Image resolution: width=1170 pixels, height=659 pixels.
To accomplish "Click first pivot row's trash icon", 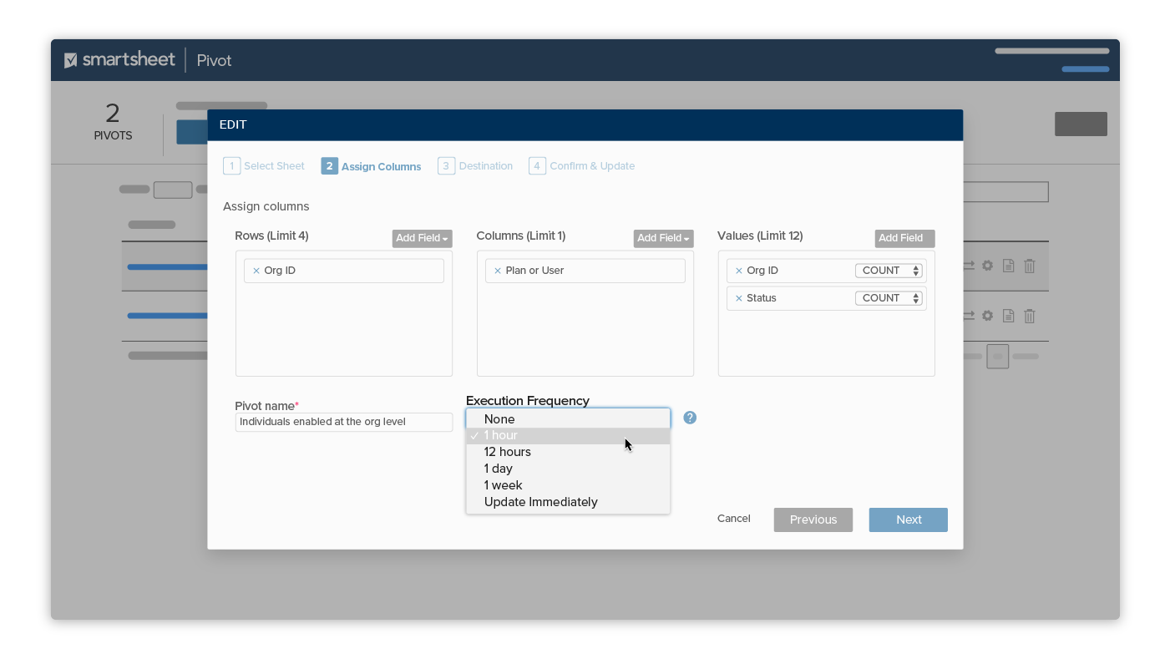I will [1030, 266].
